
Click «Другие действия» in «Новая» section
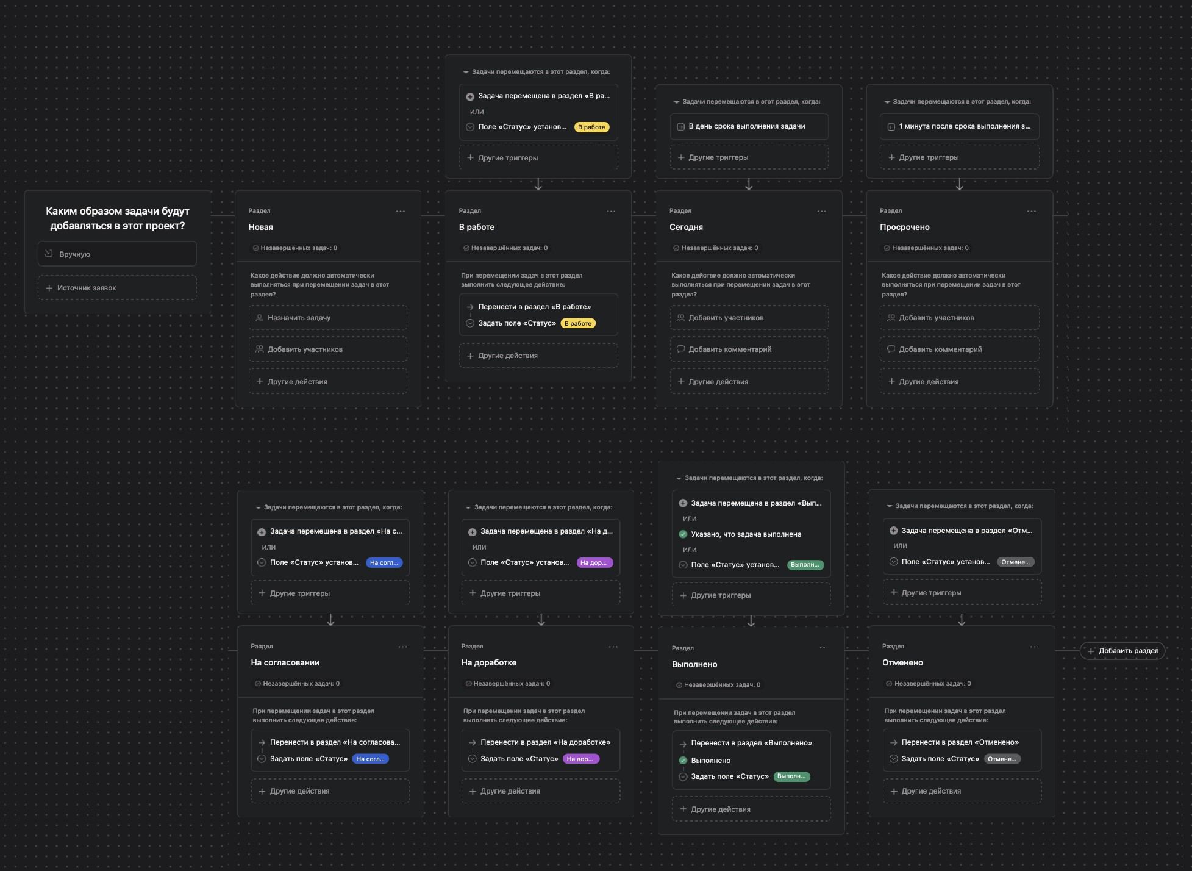pos(328,381)
